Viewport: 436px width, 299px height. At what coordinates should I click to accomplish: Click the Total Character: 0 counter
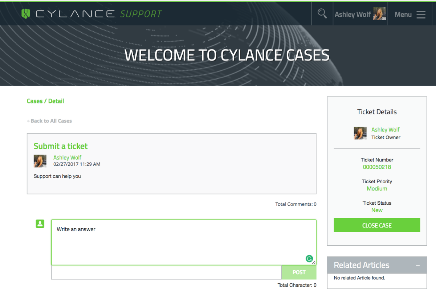[x=297, y=285]
